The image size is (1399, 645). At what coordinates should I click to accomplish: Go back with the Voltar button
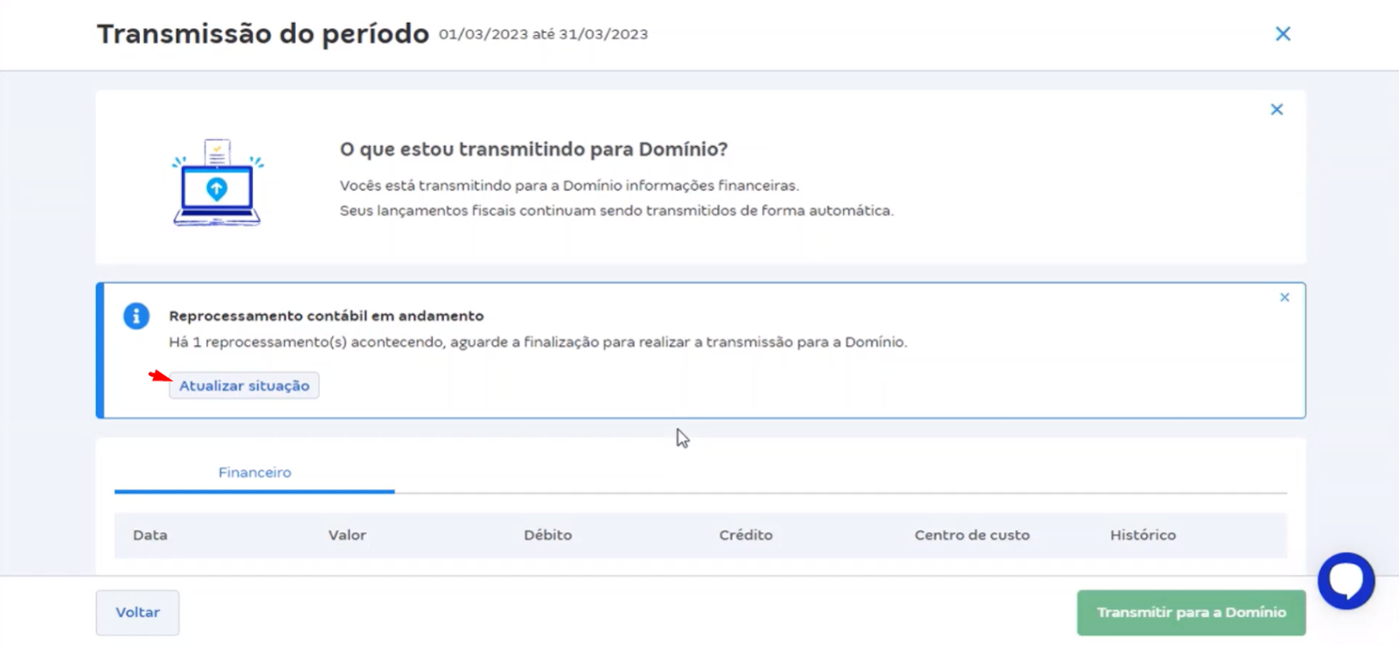click(x=137, y=613)
